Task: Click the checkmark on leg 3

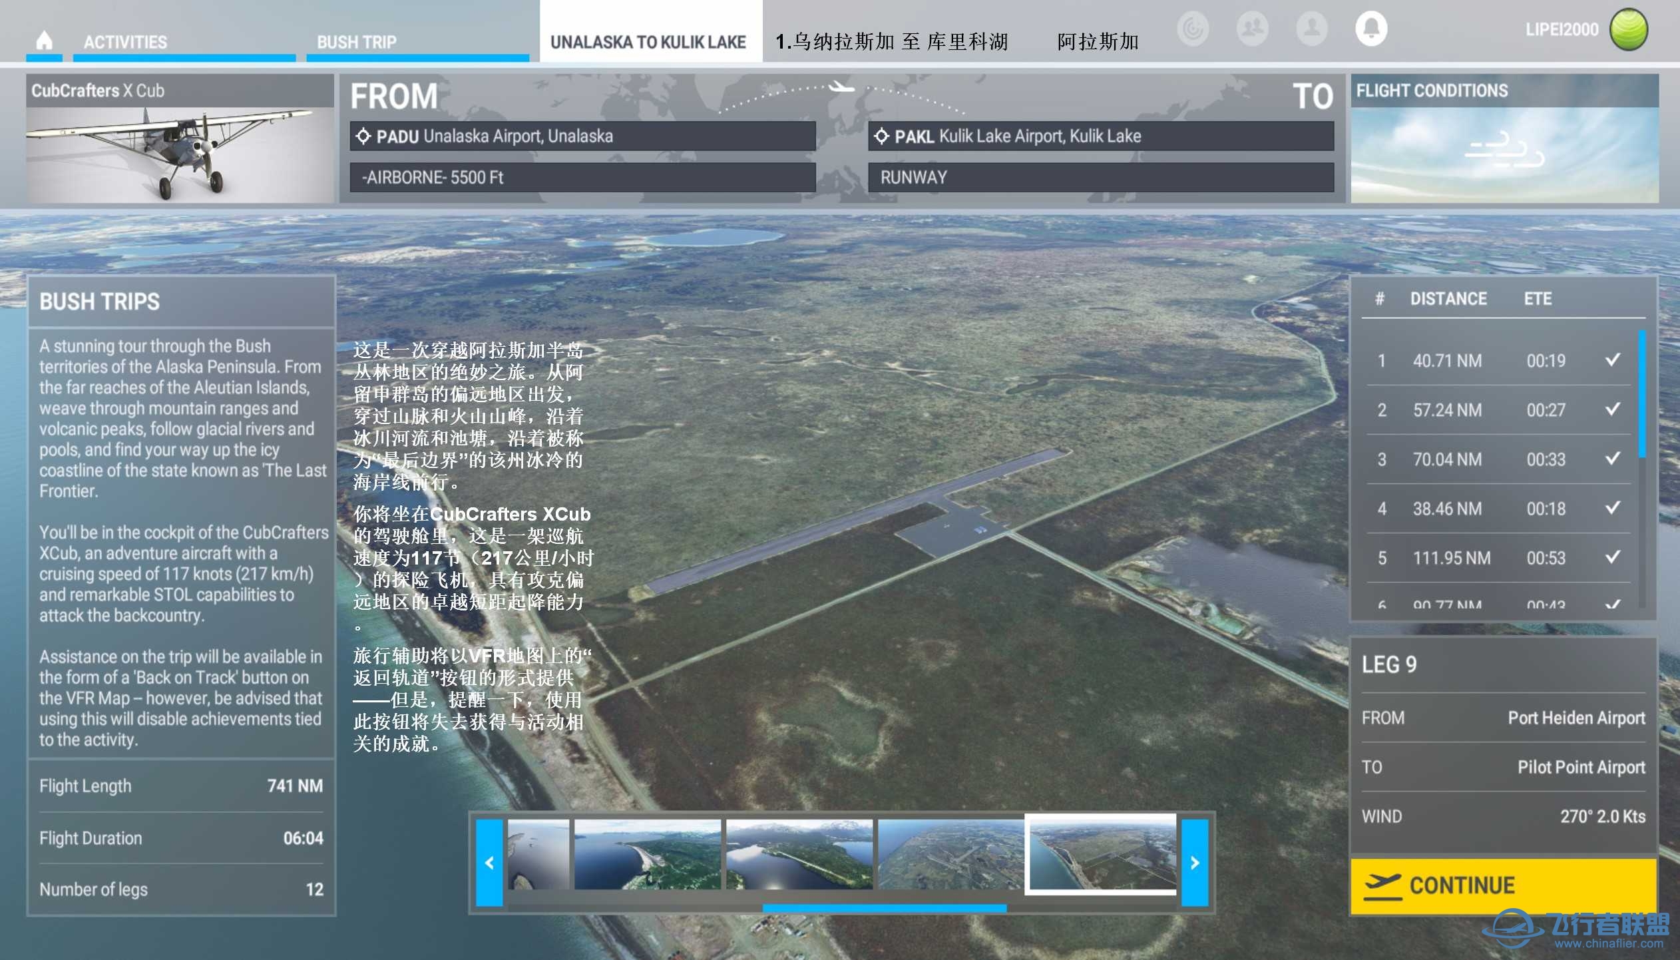Action: 1612,458
